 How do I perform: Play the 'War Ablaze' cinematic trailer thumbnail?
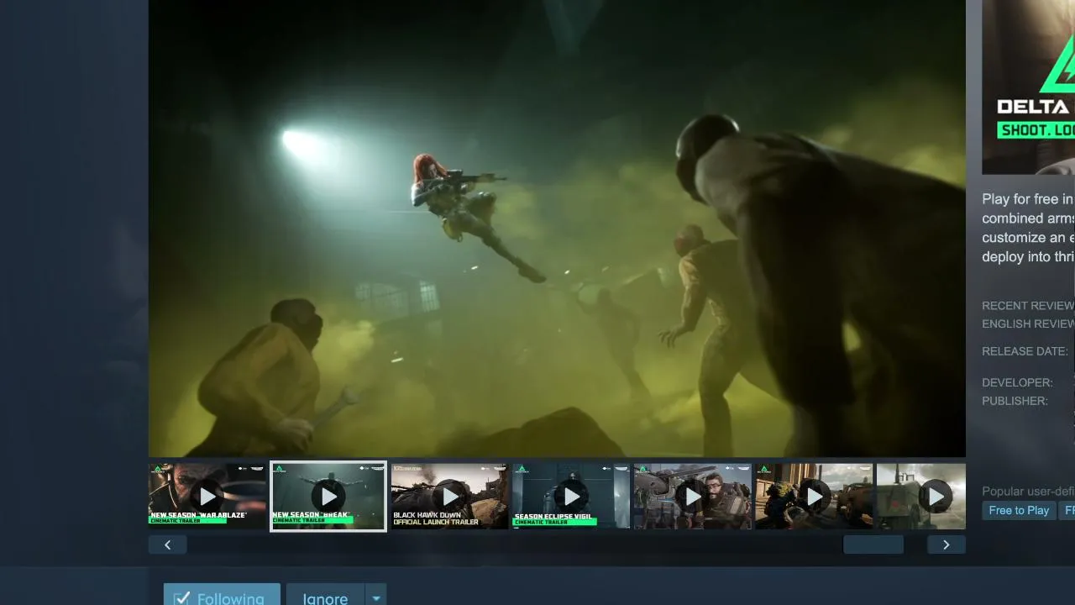click(x=207, y=497)
